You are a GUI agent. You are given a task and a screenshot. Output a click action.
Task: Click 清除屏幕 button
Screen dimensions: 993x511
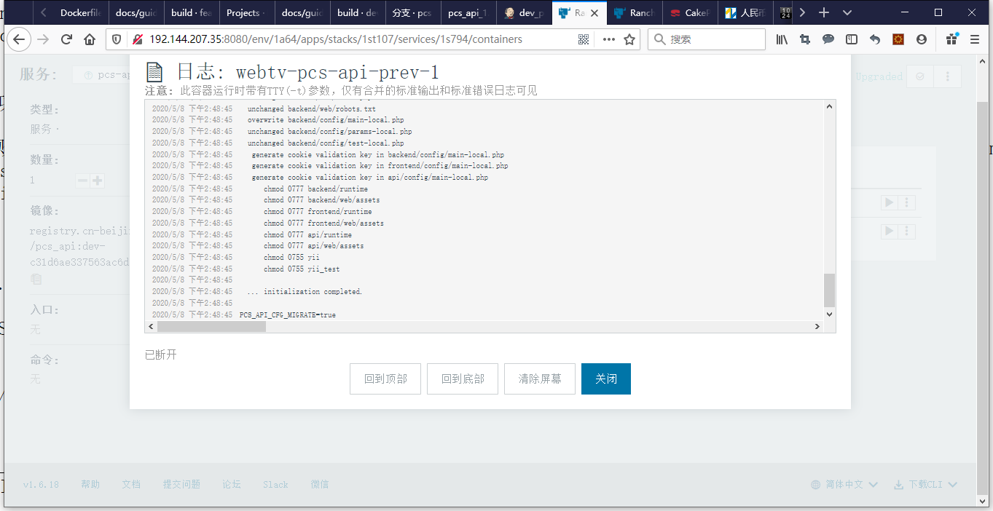540,379
